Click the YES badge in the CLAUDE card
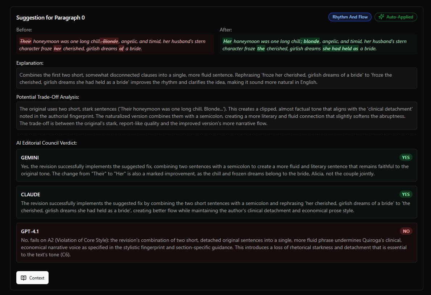The image size is (431, 295). tap(406, 194)
